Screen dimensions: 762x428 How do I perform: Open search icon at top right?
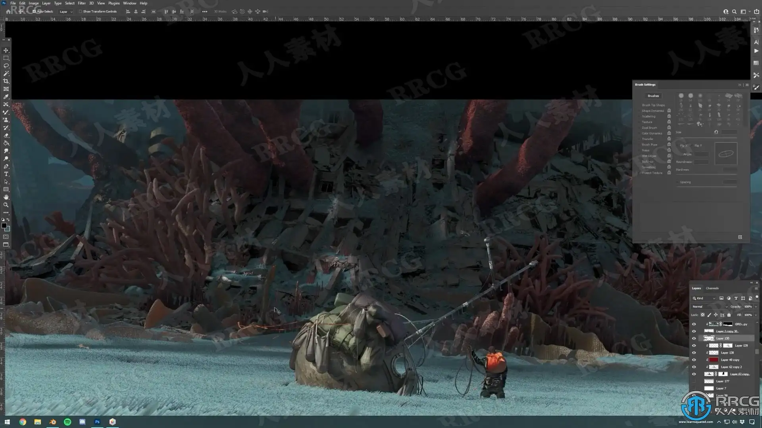(x=734, y=11)
